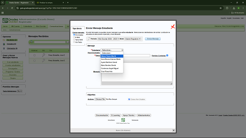Click the browser address bar URL
This screenshot has width=246, height=138.
coord(48,8)
